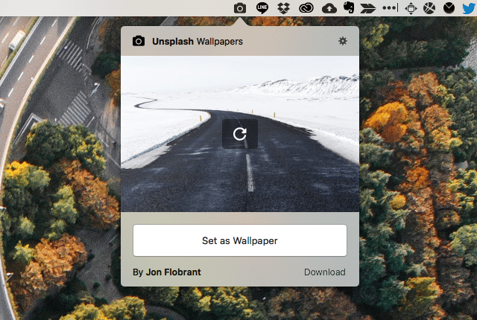Click the window-move arrows menu bar icon

pos(411,8)
